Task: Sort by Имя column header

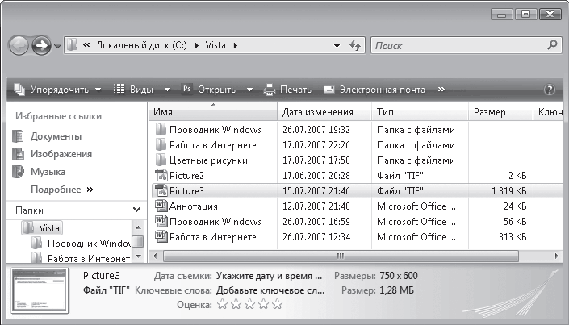Action: [213, 112]
